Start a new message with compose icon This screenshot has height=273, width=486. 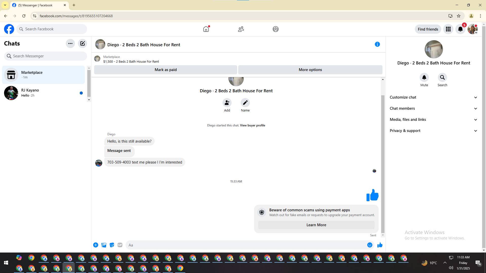pyautogui.click(x=83, y=43)
